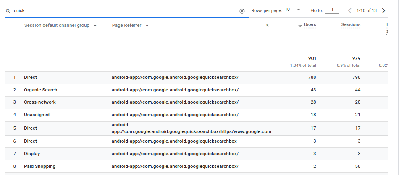Expand Session default channel group dropdown
This screenshot has height=175, width=399.
pyautogui.click(x=95, y=26)
